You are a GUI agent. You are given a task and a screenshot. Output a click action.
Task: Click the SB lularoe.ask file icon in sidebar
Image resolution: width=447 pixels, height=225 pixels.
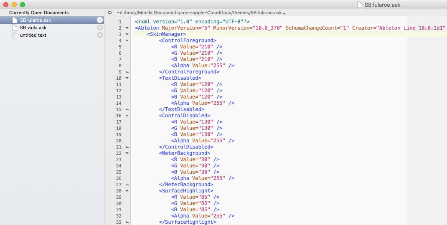[15, 20]
